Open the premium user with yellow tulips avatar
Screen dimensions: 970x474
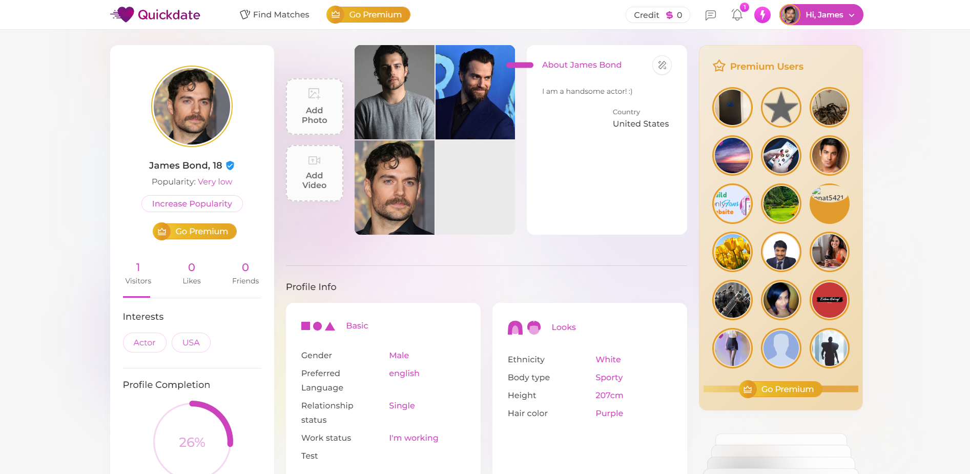point(733,252)
